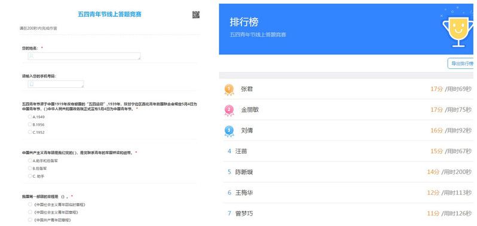Screen dimensions: 477x226
Task: Choose answer A.助手和后备军
Action: coord(30,161)
